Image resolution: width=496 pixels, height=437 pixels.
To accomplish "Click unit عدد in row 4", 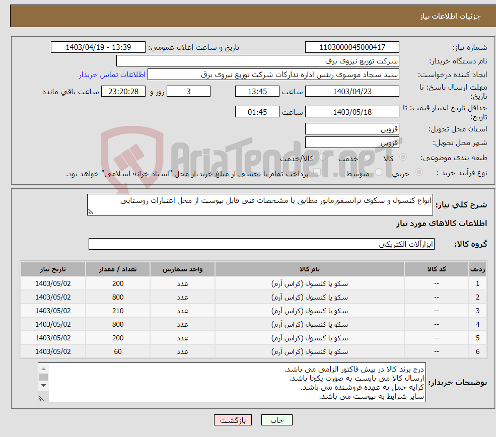I will coord(182,324).
